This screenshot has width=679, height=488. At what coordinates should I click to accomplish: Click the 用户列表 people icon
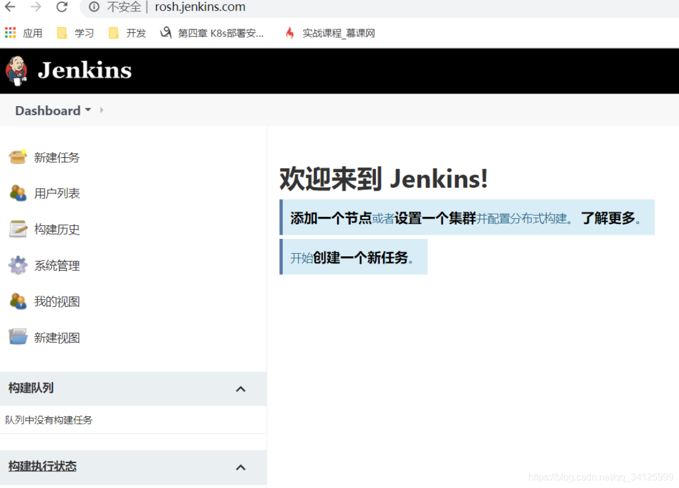point(18,193)
